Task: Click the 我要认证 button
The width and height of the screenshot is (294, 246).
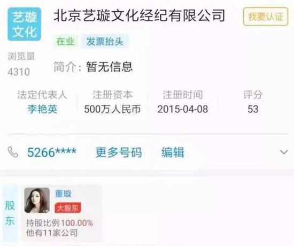Action: tap(266, 17)
